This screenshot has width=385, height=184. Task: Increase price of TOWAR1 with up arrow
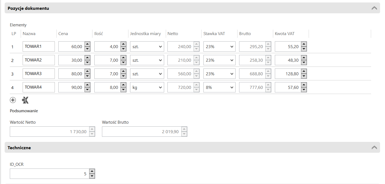click(x=87, y=44)
